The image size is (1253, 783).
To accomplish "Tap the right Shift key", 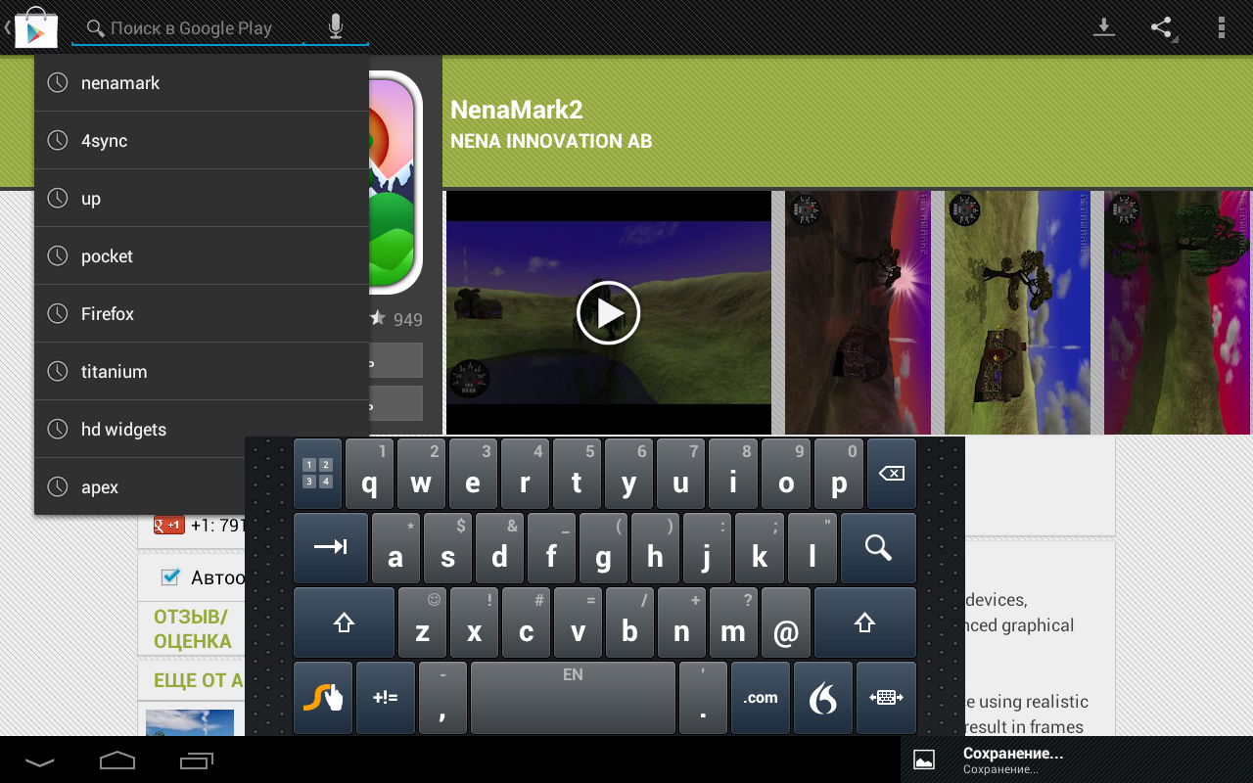I will coord(864,622).
